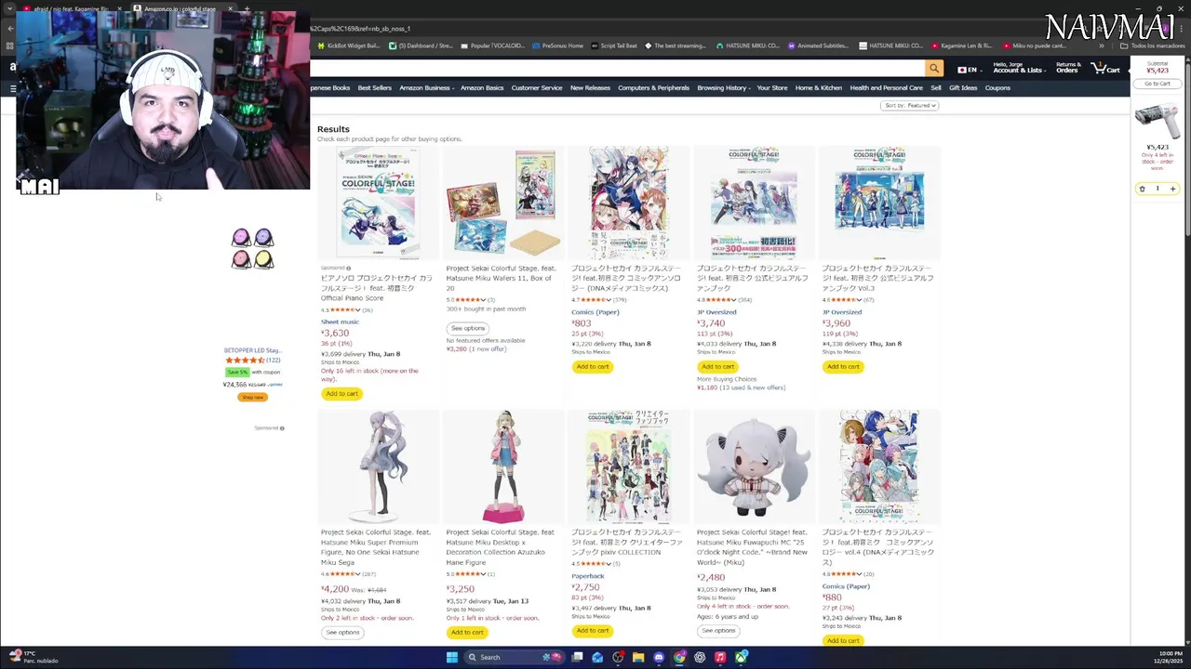Add comic anthology vol.4 to cart
1191x669 pixels.
(843, 640)
